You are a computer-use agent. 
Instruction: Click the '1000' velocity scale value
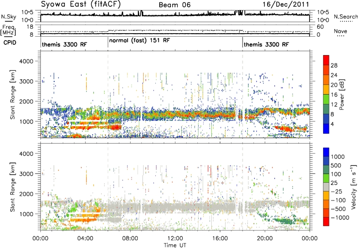point(338,157)
